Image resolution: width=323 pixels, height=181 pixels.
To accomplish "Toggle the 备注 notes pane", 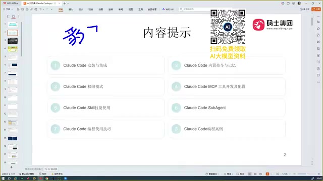I will [x=228, y=174].
